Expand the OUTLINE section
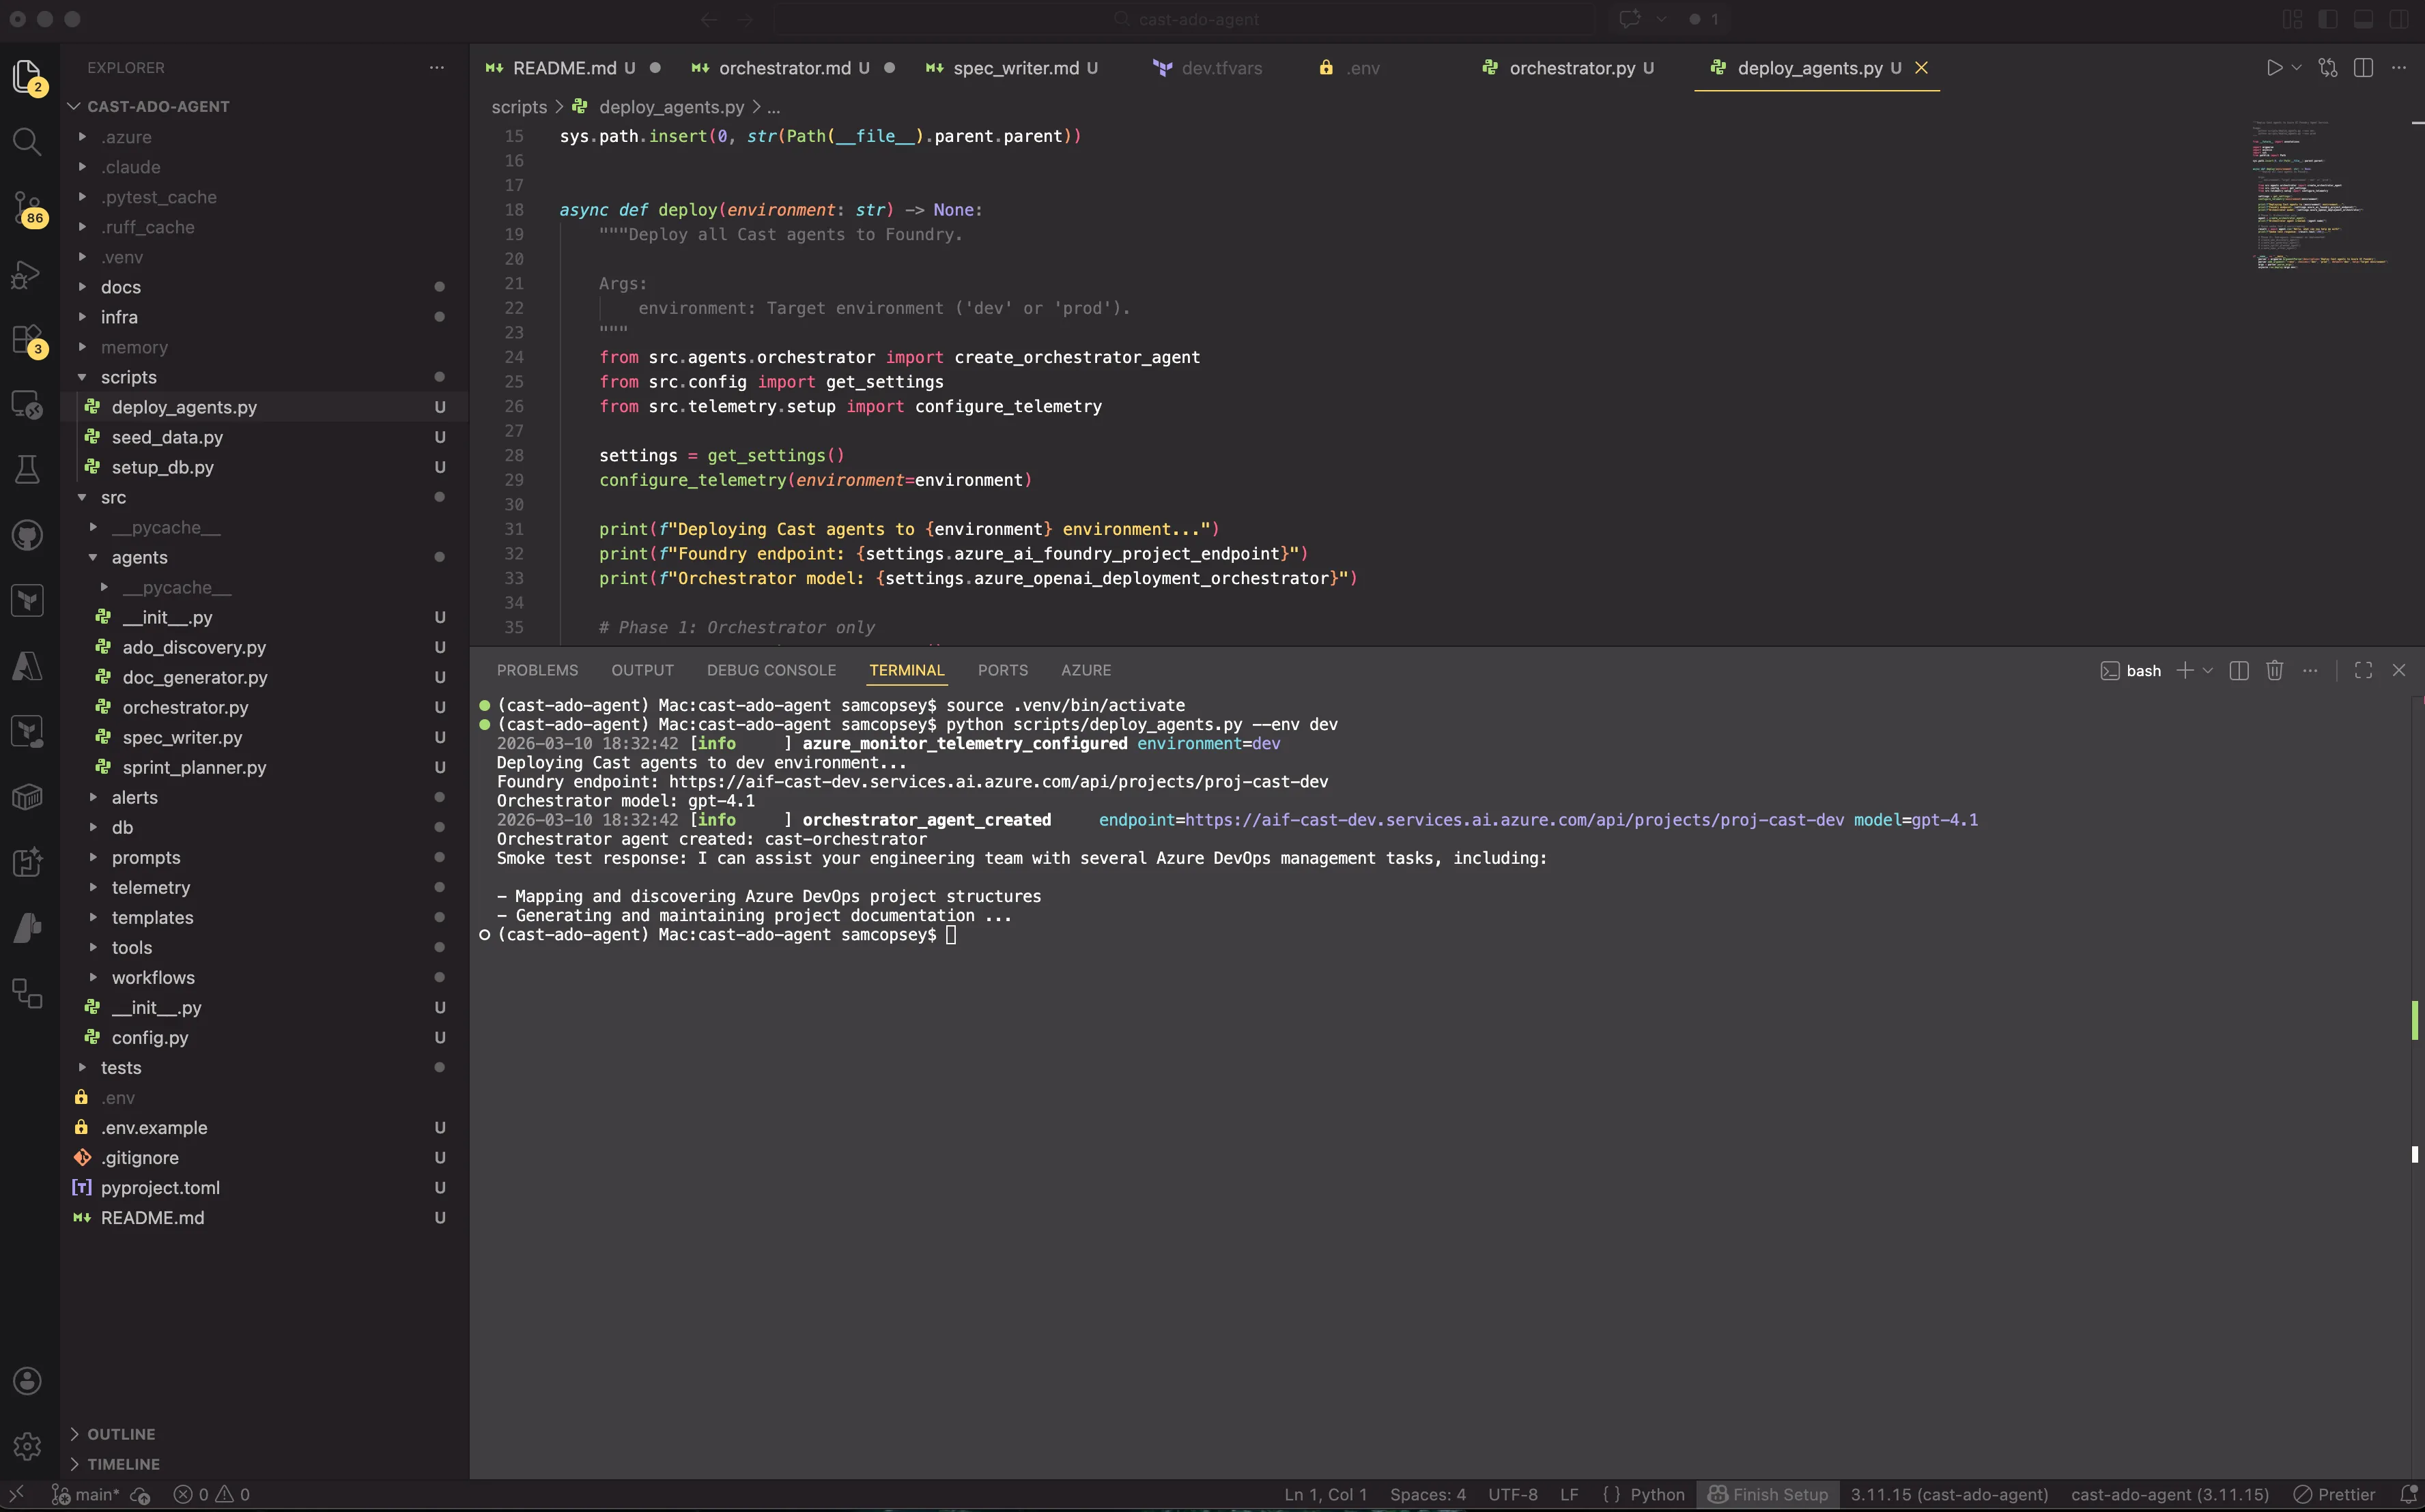Viewport: 2425px width, 1512px height. (x=120, y=1433)
